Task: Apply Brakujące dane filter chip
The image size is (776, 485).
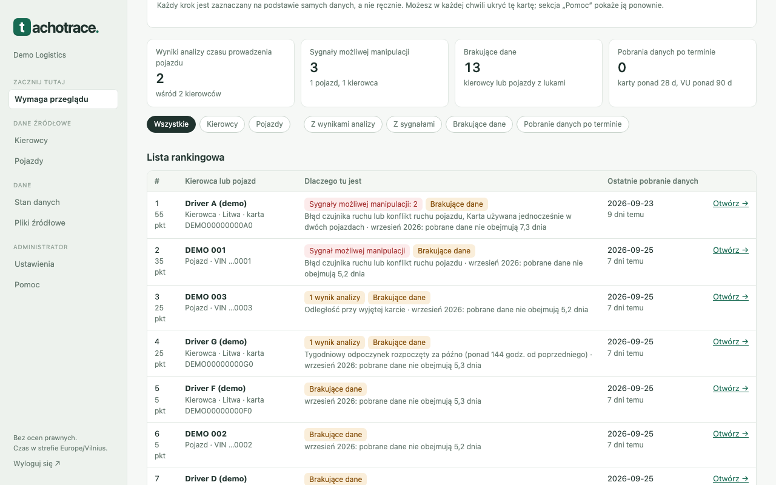Action: pos(479,124)
